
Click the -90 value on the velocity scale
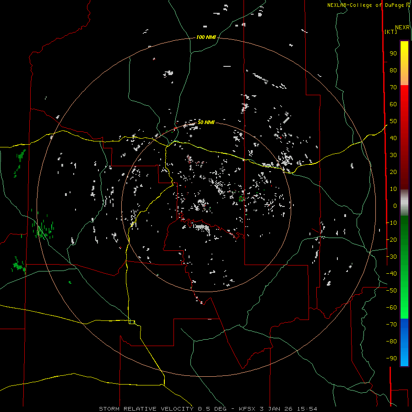tap(391, 358)
